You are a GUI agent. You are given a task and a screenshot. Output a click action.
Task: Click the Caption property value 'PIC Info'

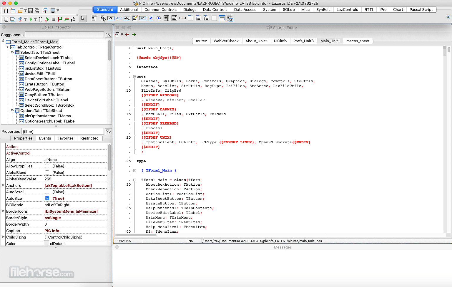click(x=52, y=231)
